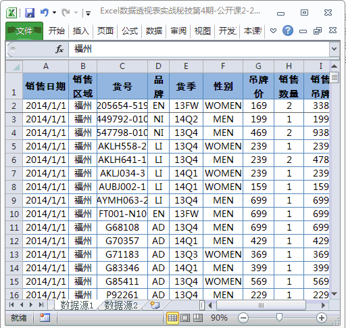Expand the undo history dropdown arrow

[54, 13]
